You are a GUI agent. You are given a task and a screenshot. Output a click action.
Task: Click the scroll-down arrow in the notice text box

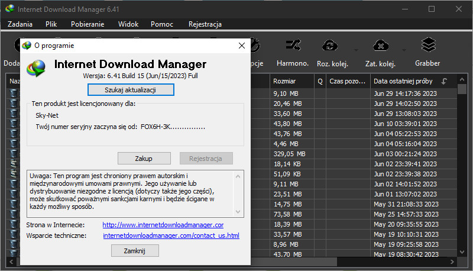[238, 212]
